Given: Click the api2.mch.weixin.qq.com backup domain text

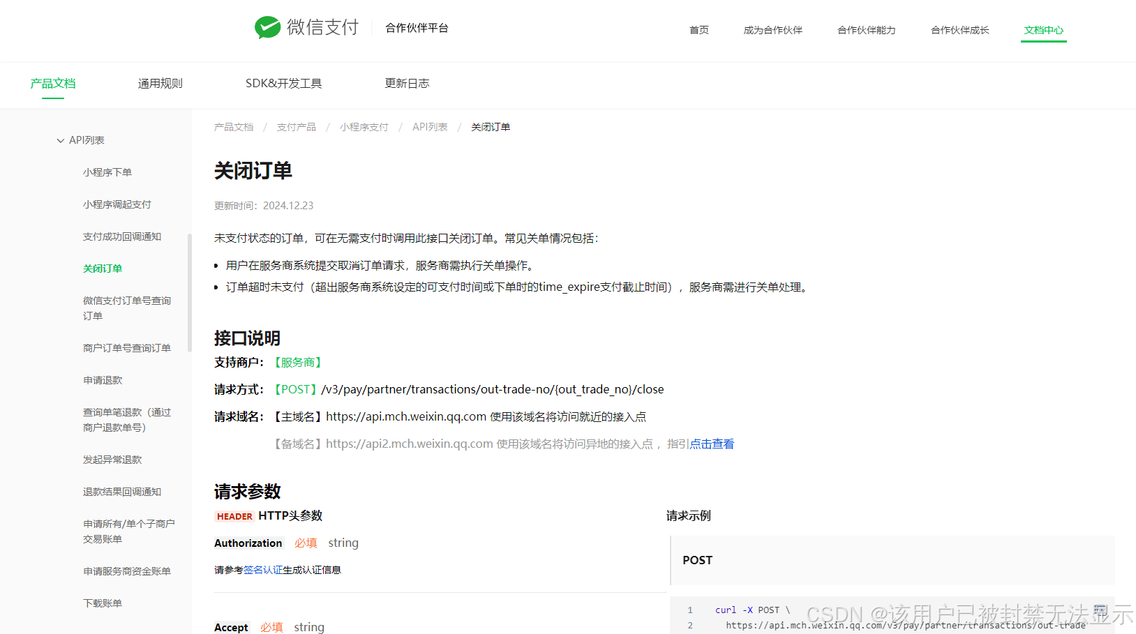Looking at the screenshot, I should pos(410,444).
